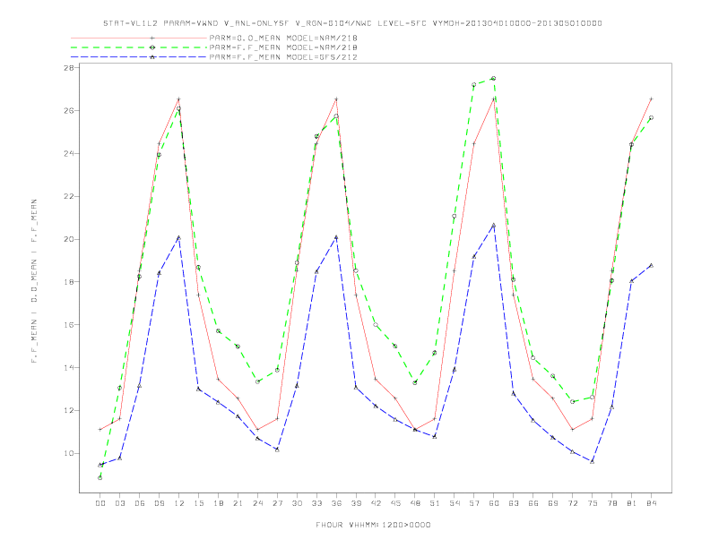Click x-axis tick label 21
710x548 pixels.
click(x=238, y=503)
